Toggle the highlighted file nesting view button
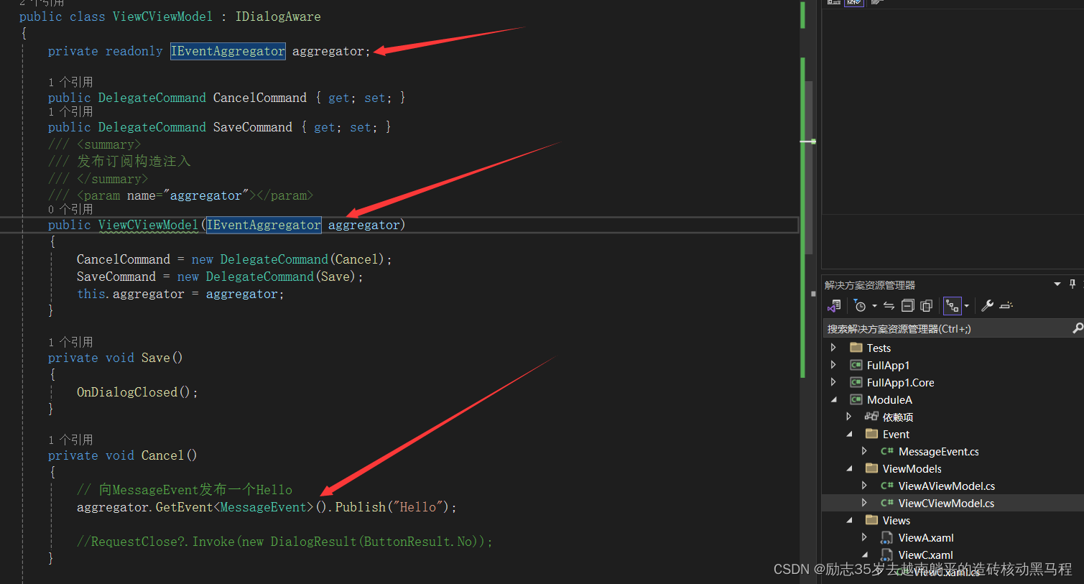Image resolution: width=1084 pixels, height=584 pixels. tap(953, 306)
